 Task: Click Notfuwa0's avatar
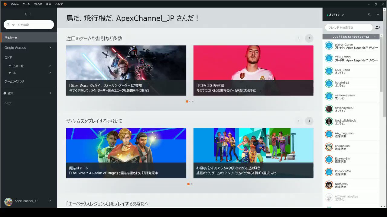click(329, 185)
